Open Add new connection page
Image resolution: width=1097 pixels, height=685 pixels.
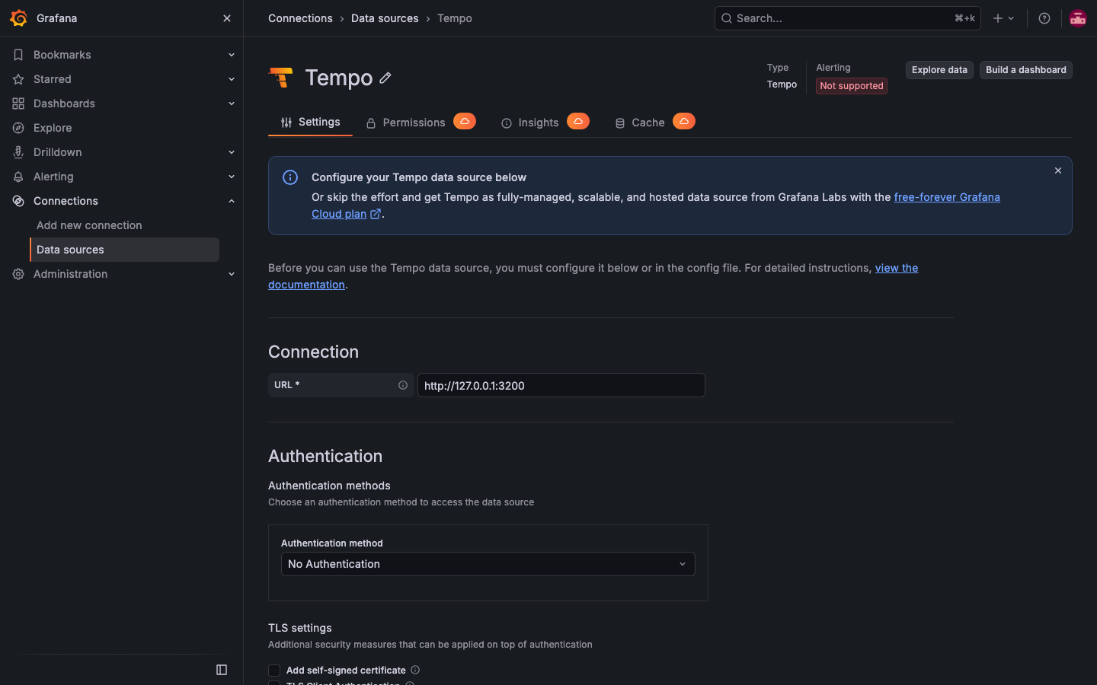pyautogui.click(x=89, y=225)
